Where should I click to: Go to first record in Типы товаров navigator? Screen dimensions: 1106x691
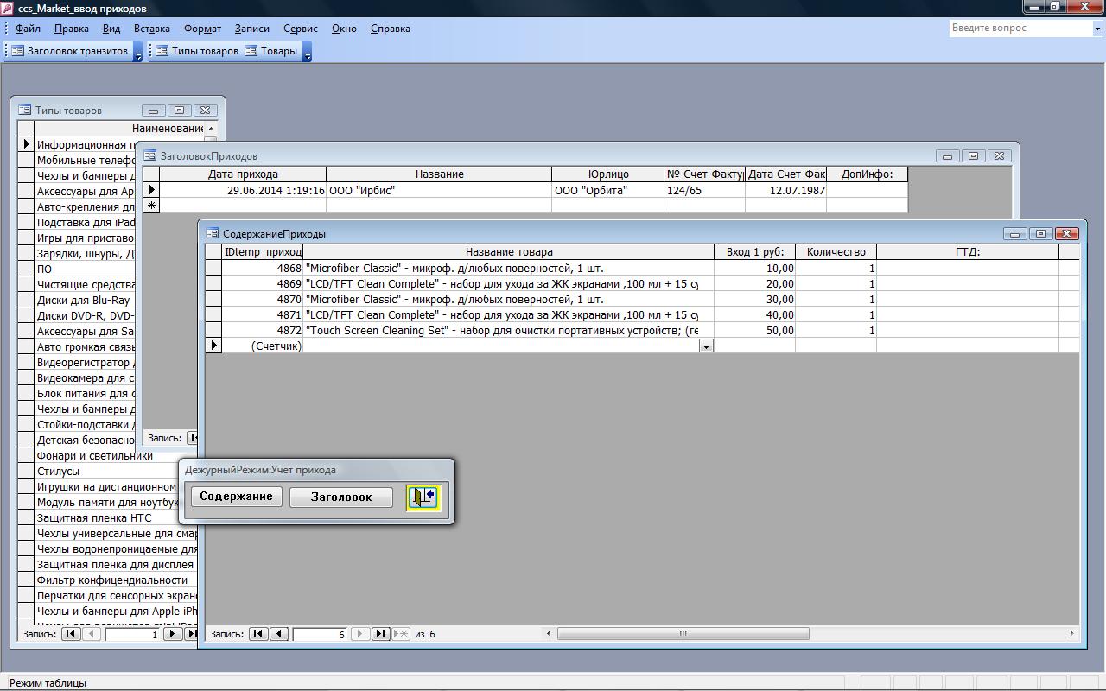[71, 634]
